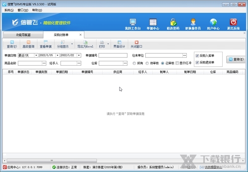This screenshot has height=172, width=248.
Task: Click 单据状态 column header
Action: 24,72
